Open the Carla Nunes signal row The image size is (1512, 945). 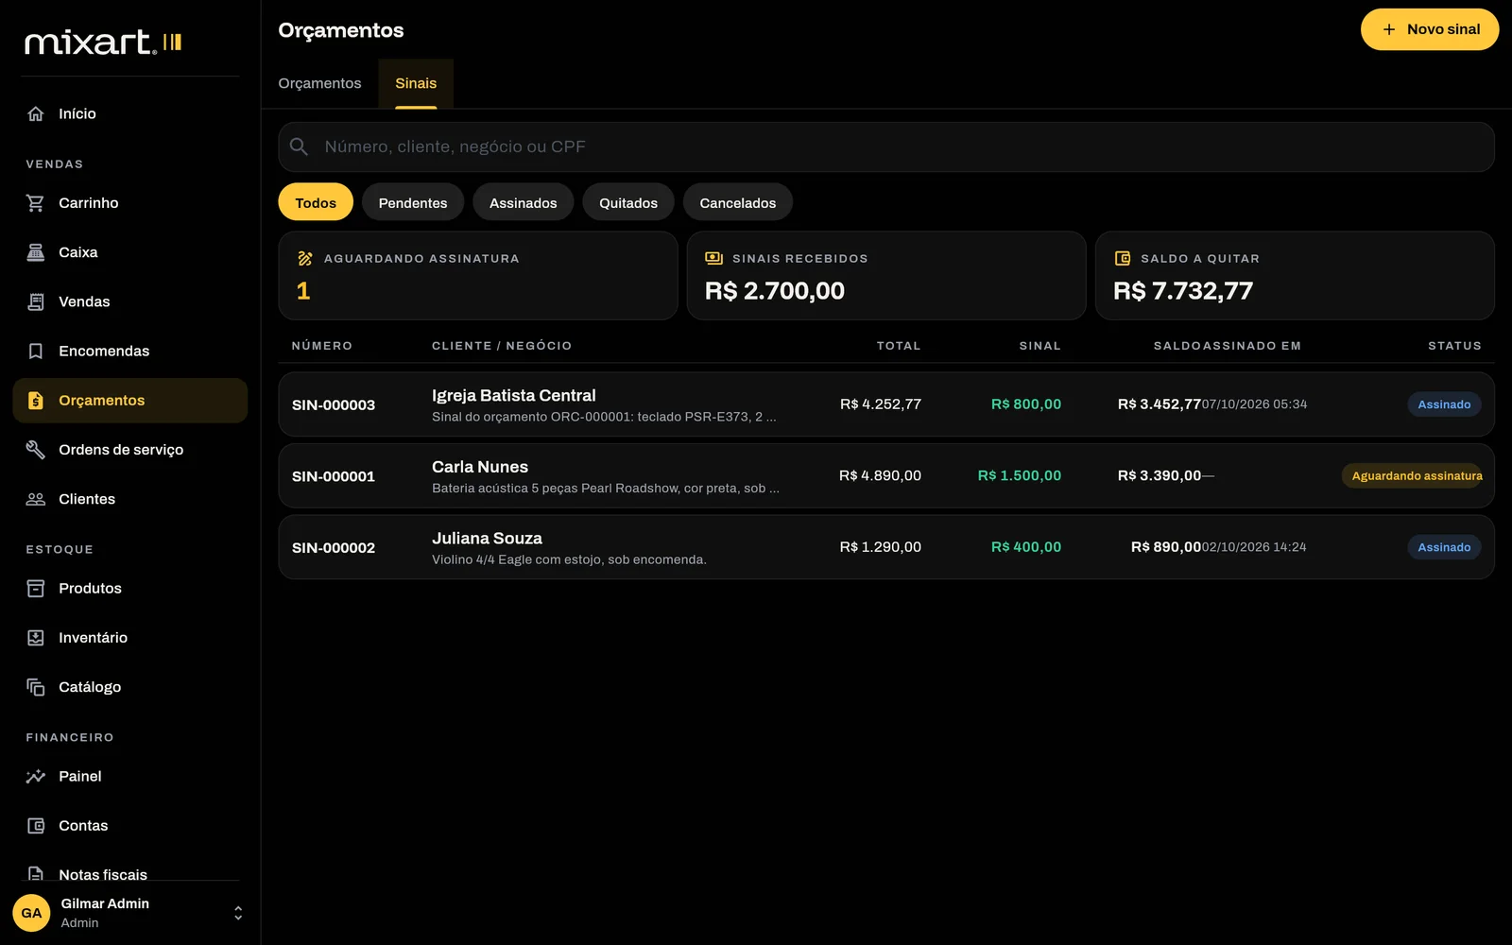click(886, 476)
